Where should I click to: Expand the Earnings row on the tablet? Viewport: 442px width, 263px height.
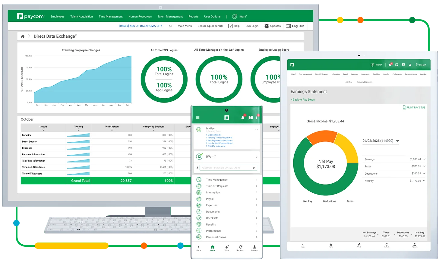coord(424,159)
